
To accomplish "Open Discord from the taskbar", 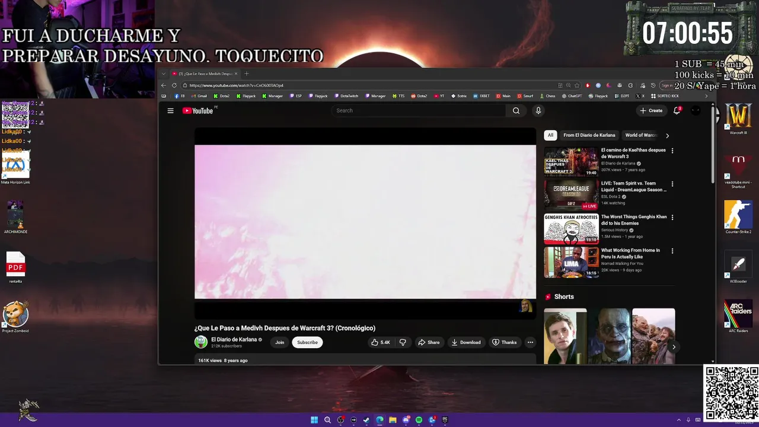I will [406, 420].
